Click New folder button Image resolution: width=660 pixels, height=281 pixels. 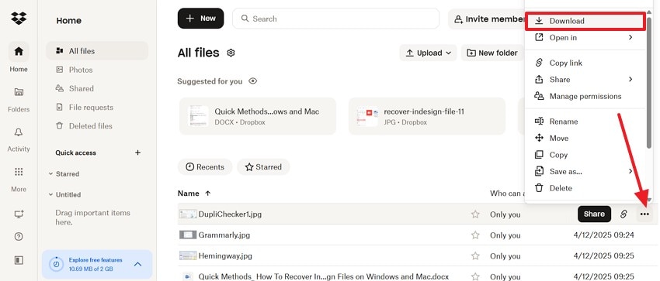(492, 53)
